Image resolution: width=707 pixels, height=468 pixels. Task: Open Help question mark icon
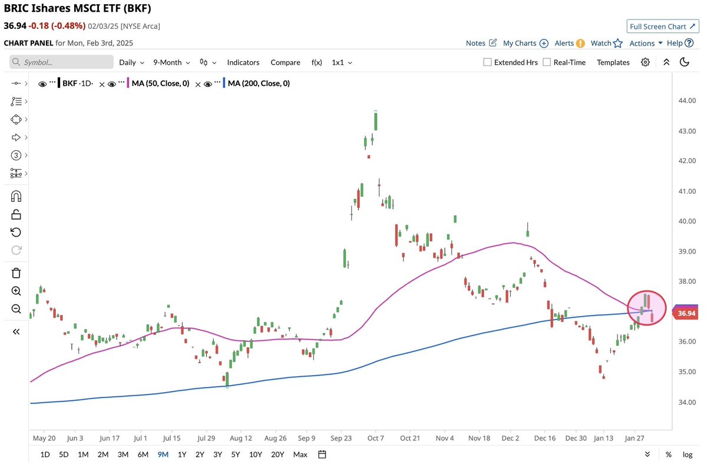click(689, 43)
